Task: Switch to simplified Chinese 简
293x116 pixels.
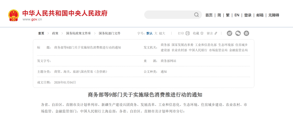Action: [x=219, y=15]
